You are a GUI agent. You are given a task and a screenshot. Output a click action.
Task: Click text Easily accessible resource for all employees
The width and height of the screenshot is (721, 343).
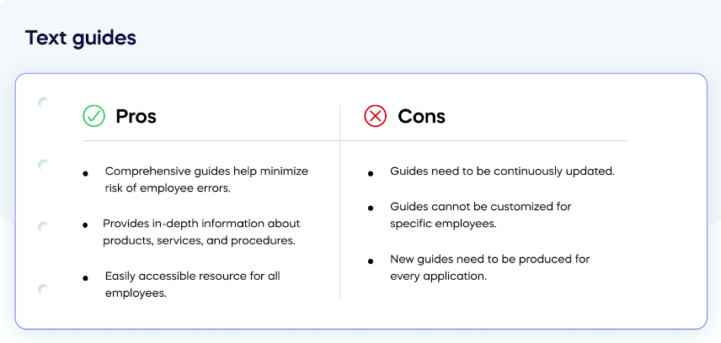[x=193, y=285]
